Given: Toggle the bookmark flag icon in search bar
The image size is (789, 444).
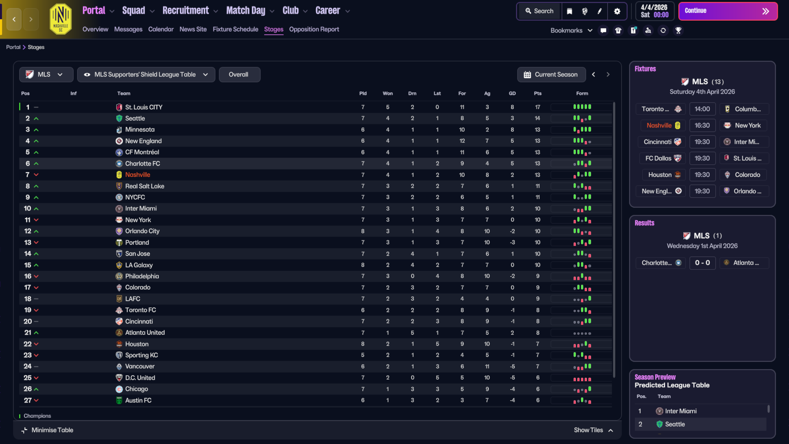Looking at the screenshot, I should tap(570, 11).
